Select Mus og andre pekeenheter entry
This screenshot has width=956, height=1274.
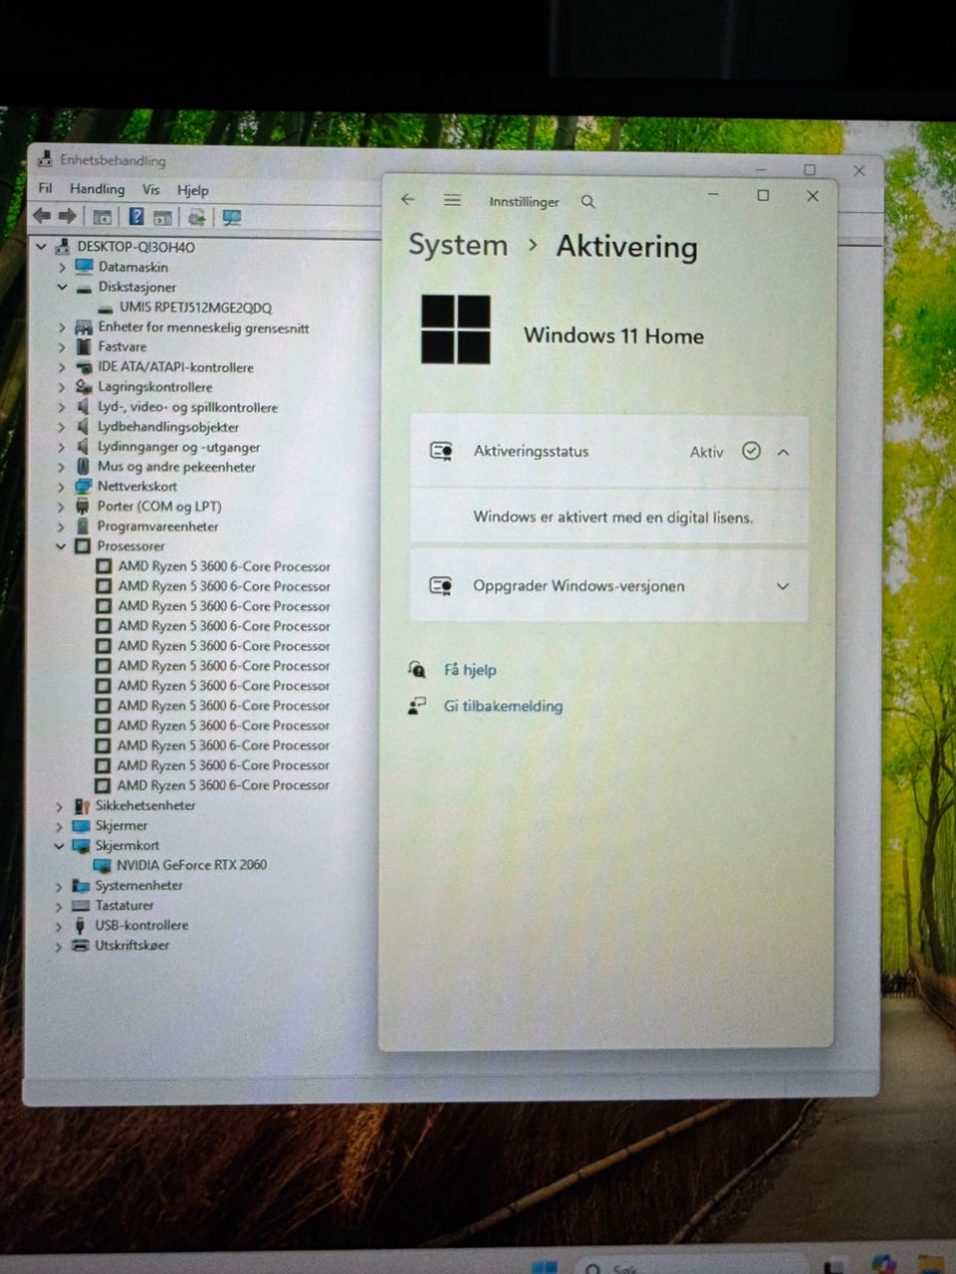(176, 467)
